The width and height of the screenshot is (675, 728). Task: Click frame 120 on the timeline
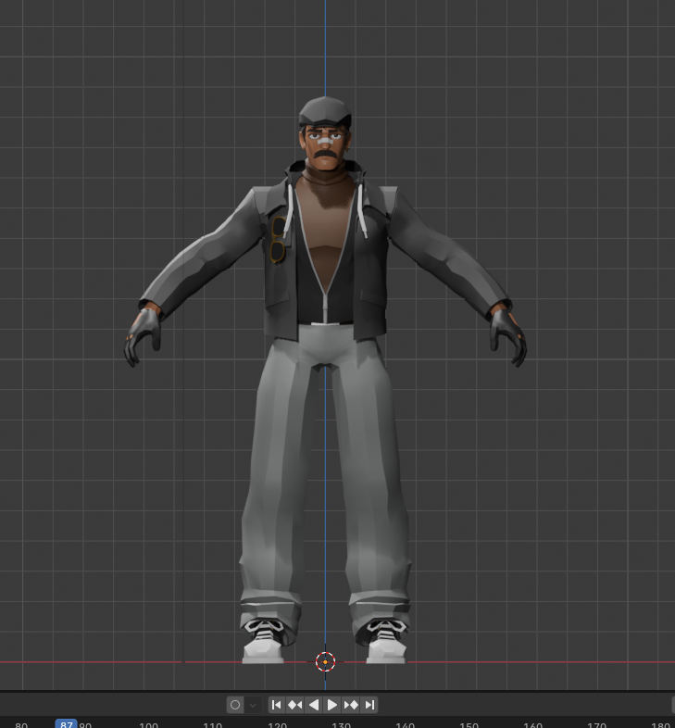(277, 724)
